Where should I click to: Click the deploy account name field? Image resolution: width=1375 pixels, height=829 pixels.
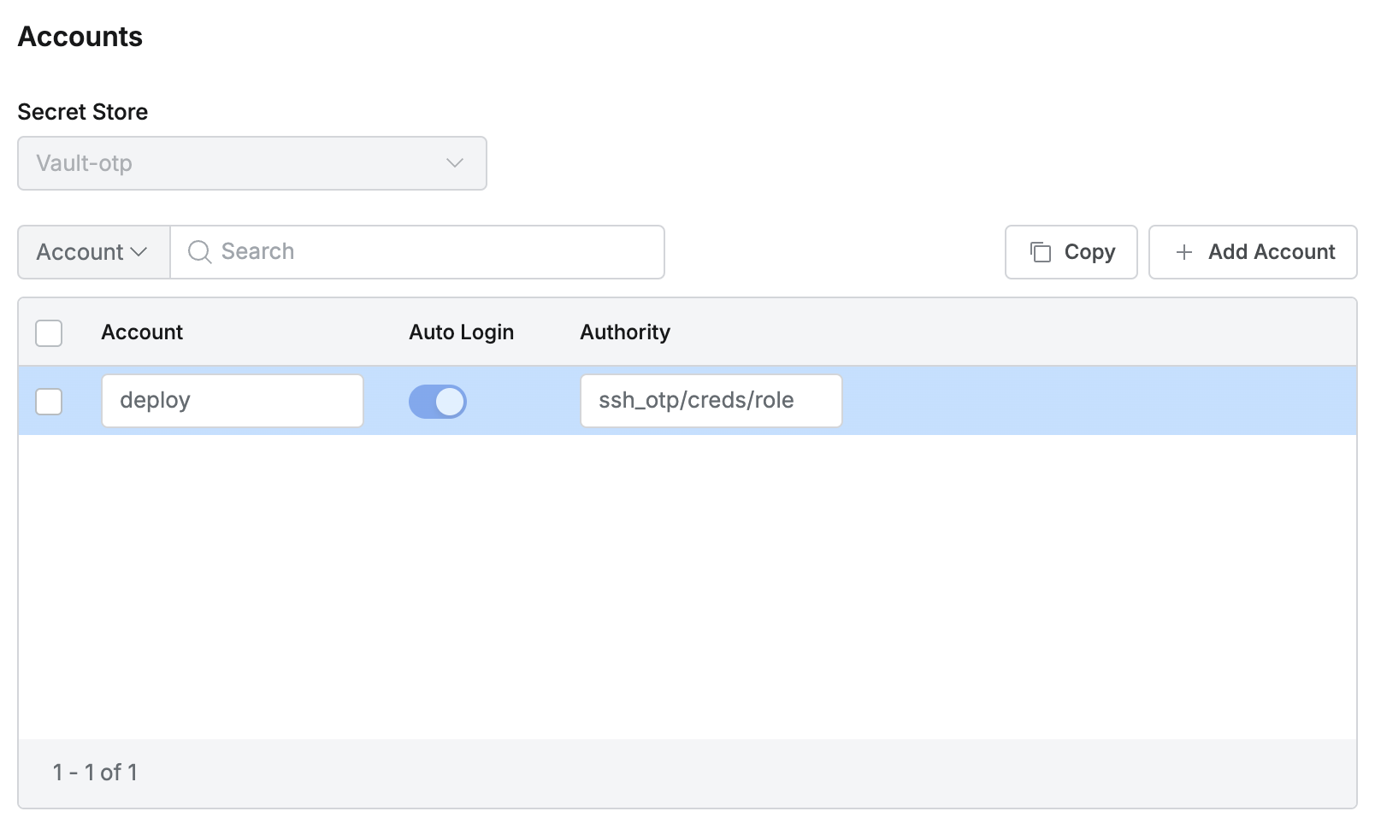(232, 401)
